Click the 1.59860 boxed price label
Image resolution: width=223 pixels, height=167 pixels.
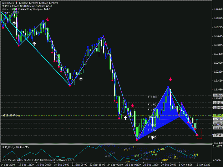tap(218, 108)
